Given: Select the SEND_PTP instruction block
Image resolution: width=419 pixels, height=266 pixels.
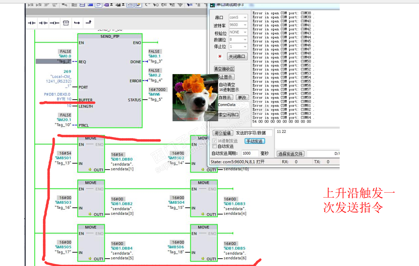Looking at the screenshot, I should (110, 81).
